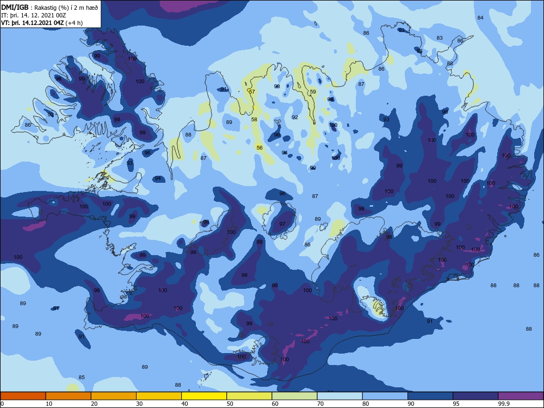Click the 'VT: þri. 14.12.2021 04Z (+4 h)' line

pyautogui.click(x=42, y=23)
